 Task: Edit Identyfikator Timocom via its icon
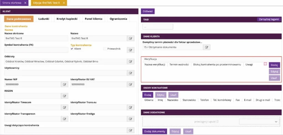64,108
